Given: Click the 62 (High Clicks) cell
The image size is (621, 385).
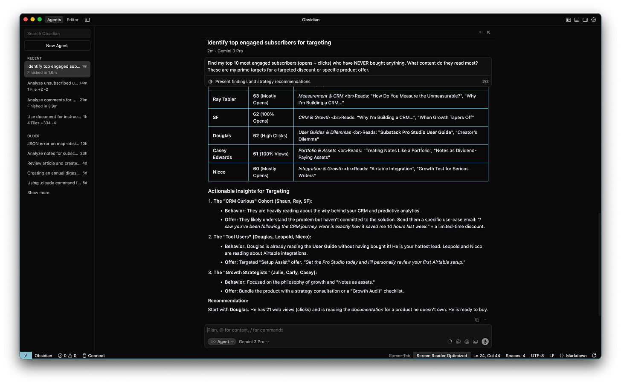Looking at the screenshot, I should pos(271,135).
